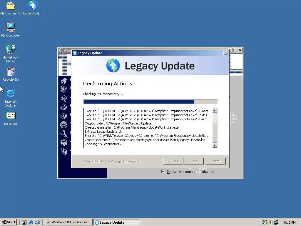Click the grayed-out Close button in installer footer
The width and height of the screenshot is (301, 226).
click(193, 161)
